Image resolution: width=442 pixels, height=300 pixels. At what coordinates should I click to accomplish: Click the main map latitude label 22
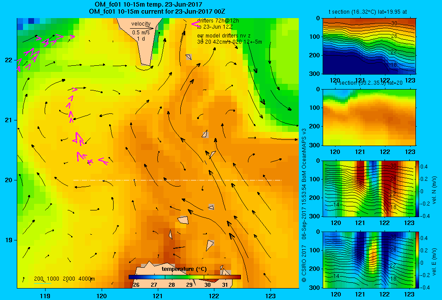8,60
